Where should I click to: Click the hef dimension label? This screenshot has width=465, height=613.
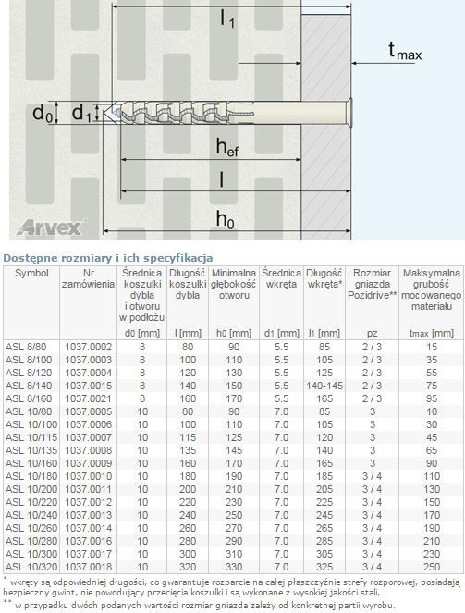coord(227,147)
